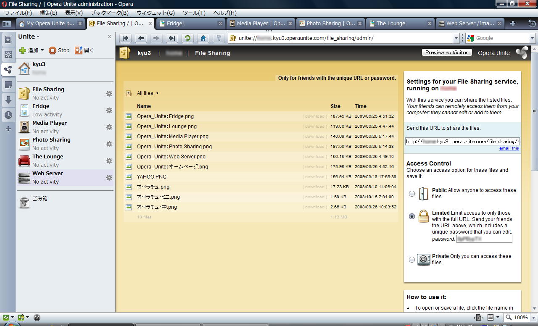The width and height of the screenshot is (538, 326).
Task: Click the Stop button in Unite panel
Action: coord(59,50)
